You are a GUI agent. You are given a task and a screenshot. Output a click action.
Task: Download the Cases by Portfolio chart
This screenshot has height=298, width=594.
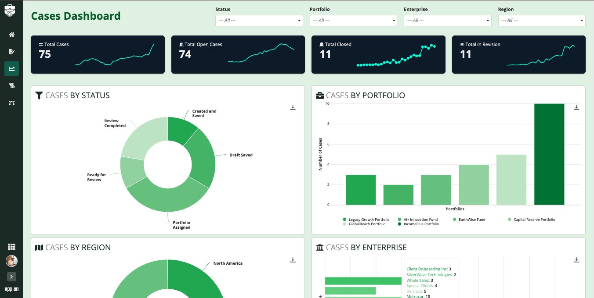[577, 107]
